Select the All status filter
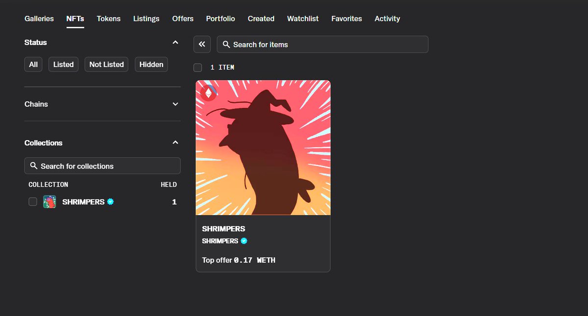 33,64
